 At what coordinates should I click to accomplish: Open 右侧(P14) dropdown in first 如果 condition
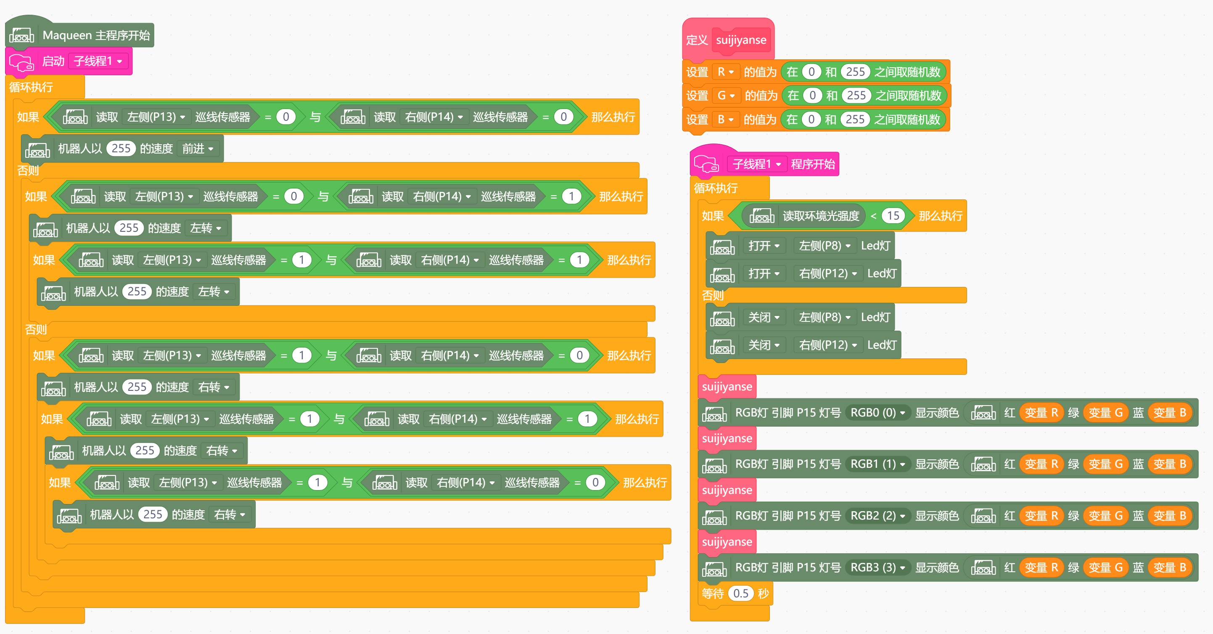coord(434,117)
